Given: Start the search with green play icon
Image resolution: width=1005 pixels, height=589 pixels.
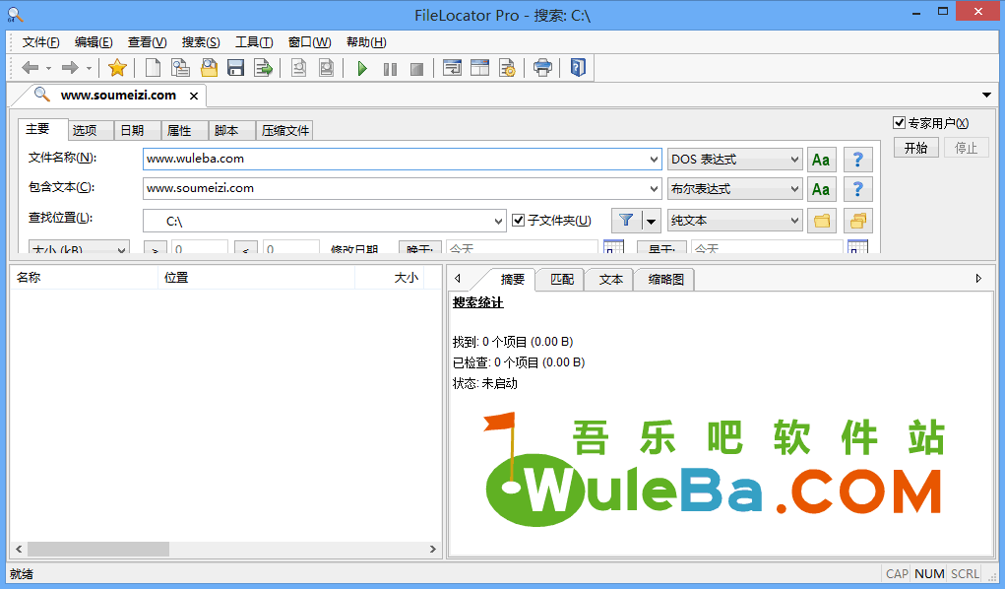Looking at the screenshot, I should (x=362, y=68).
